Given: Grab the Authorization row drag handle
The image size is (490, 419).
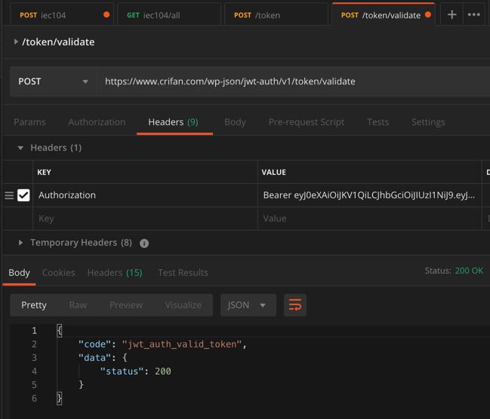Looking at the screenshot, I should 9,195.
